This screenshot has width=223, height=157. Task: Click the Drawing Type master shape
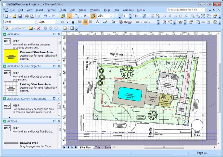pyautogui.click(x=11, y=143)
